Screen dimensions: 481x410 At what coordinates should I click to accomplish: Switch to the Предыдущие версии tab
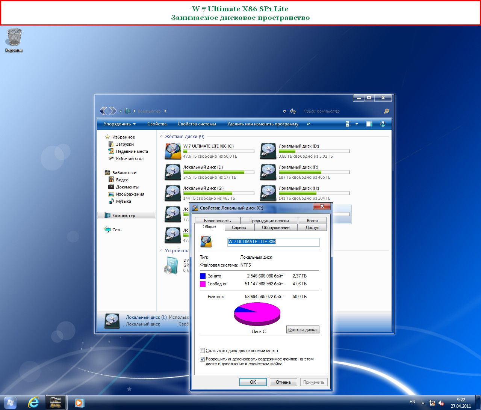click(x=269, y=221)
